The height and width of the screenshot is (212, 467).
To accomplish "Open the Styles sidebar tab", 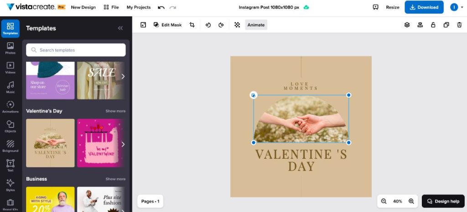I will [x=10, y=185].
